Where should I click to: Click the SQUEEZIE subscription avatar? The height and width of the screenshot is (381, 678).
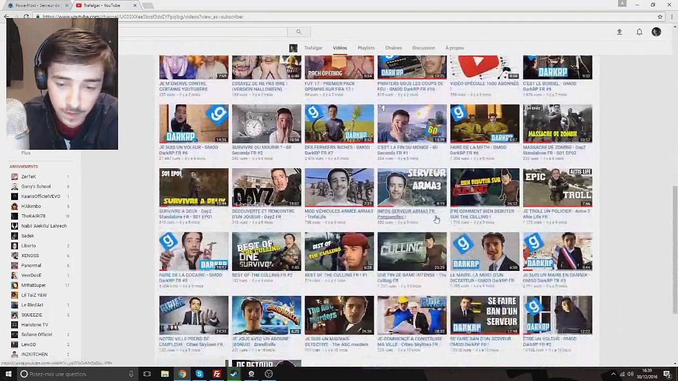coord(14,315)
